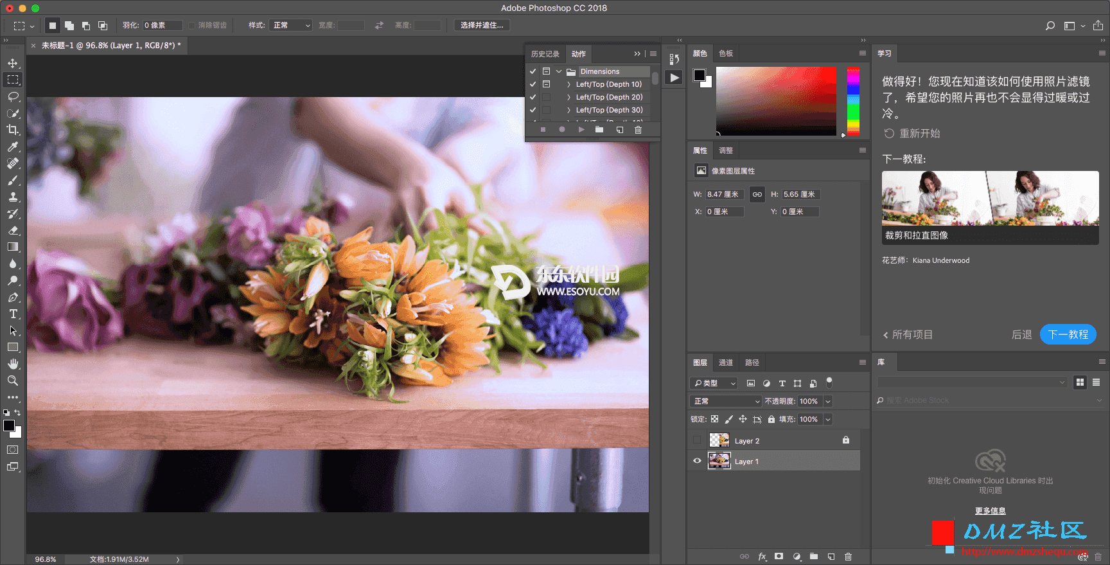Hide Layer 1 using eye icon
1110x565 pixels.
[x=697, y=461]
